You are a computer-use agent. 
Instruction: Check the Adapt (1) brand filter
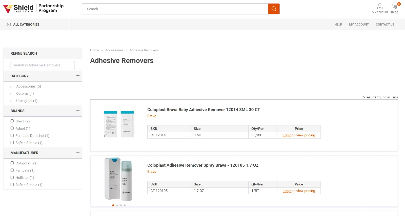point(12,128)
